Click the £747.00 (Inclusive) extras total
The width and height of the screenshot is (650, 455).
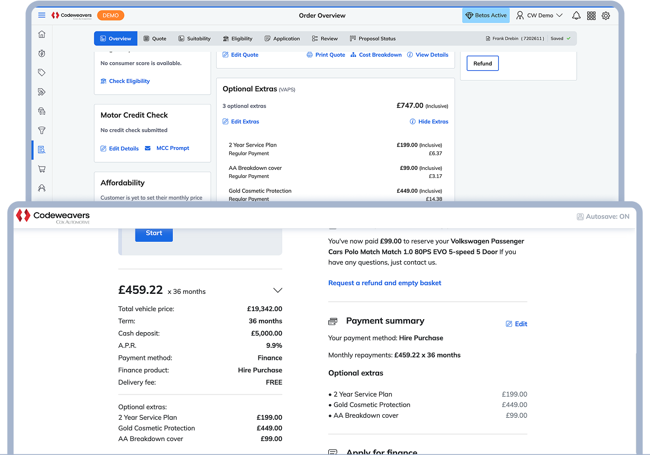coord(422,106)
